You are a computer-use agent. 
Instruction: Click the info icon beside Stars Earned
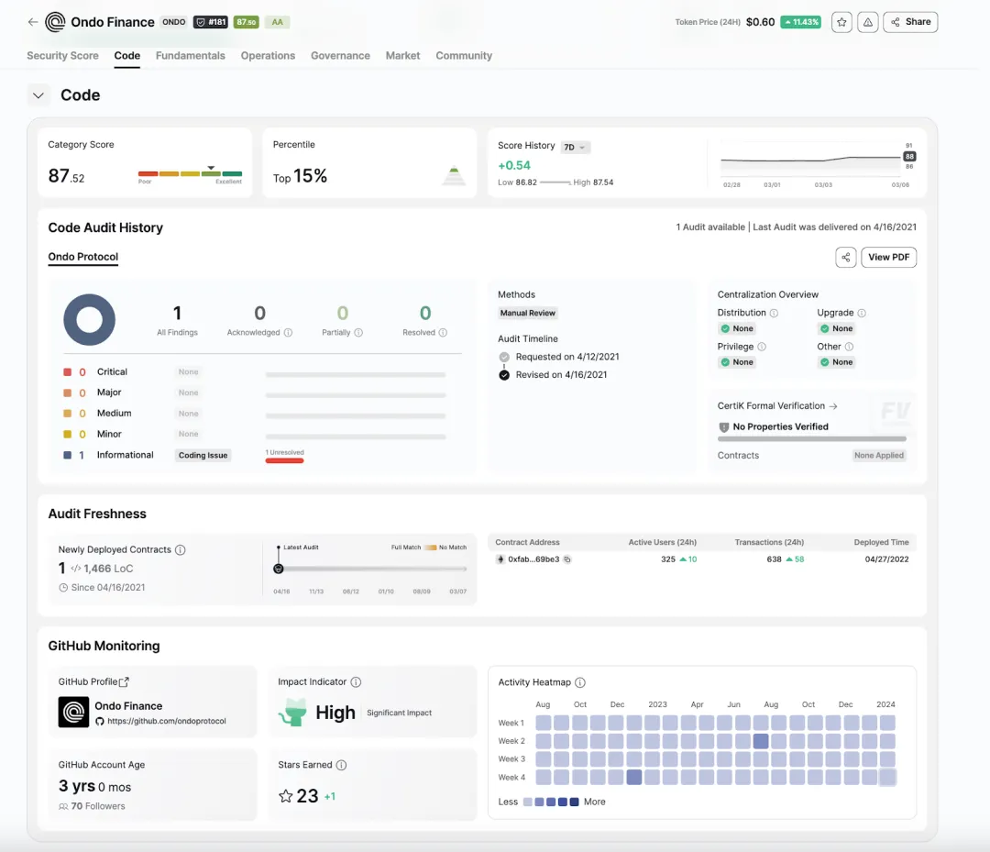coord(341,765)
